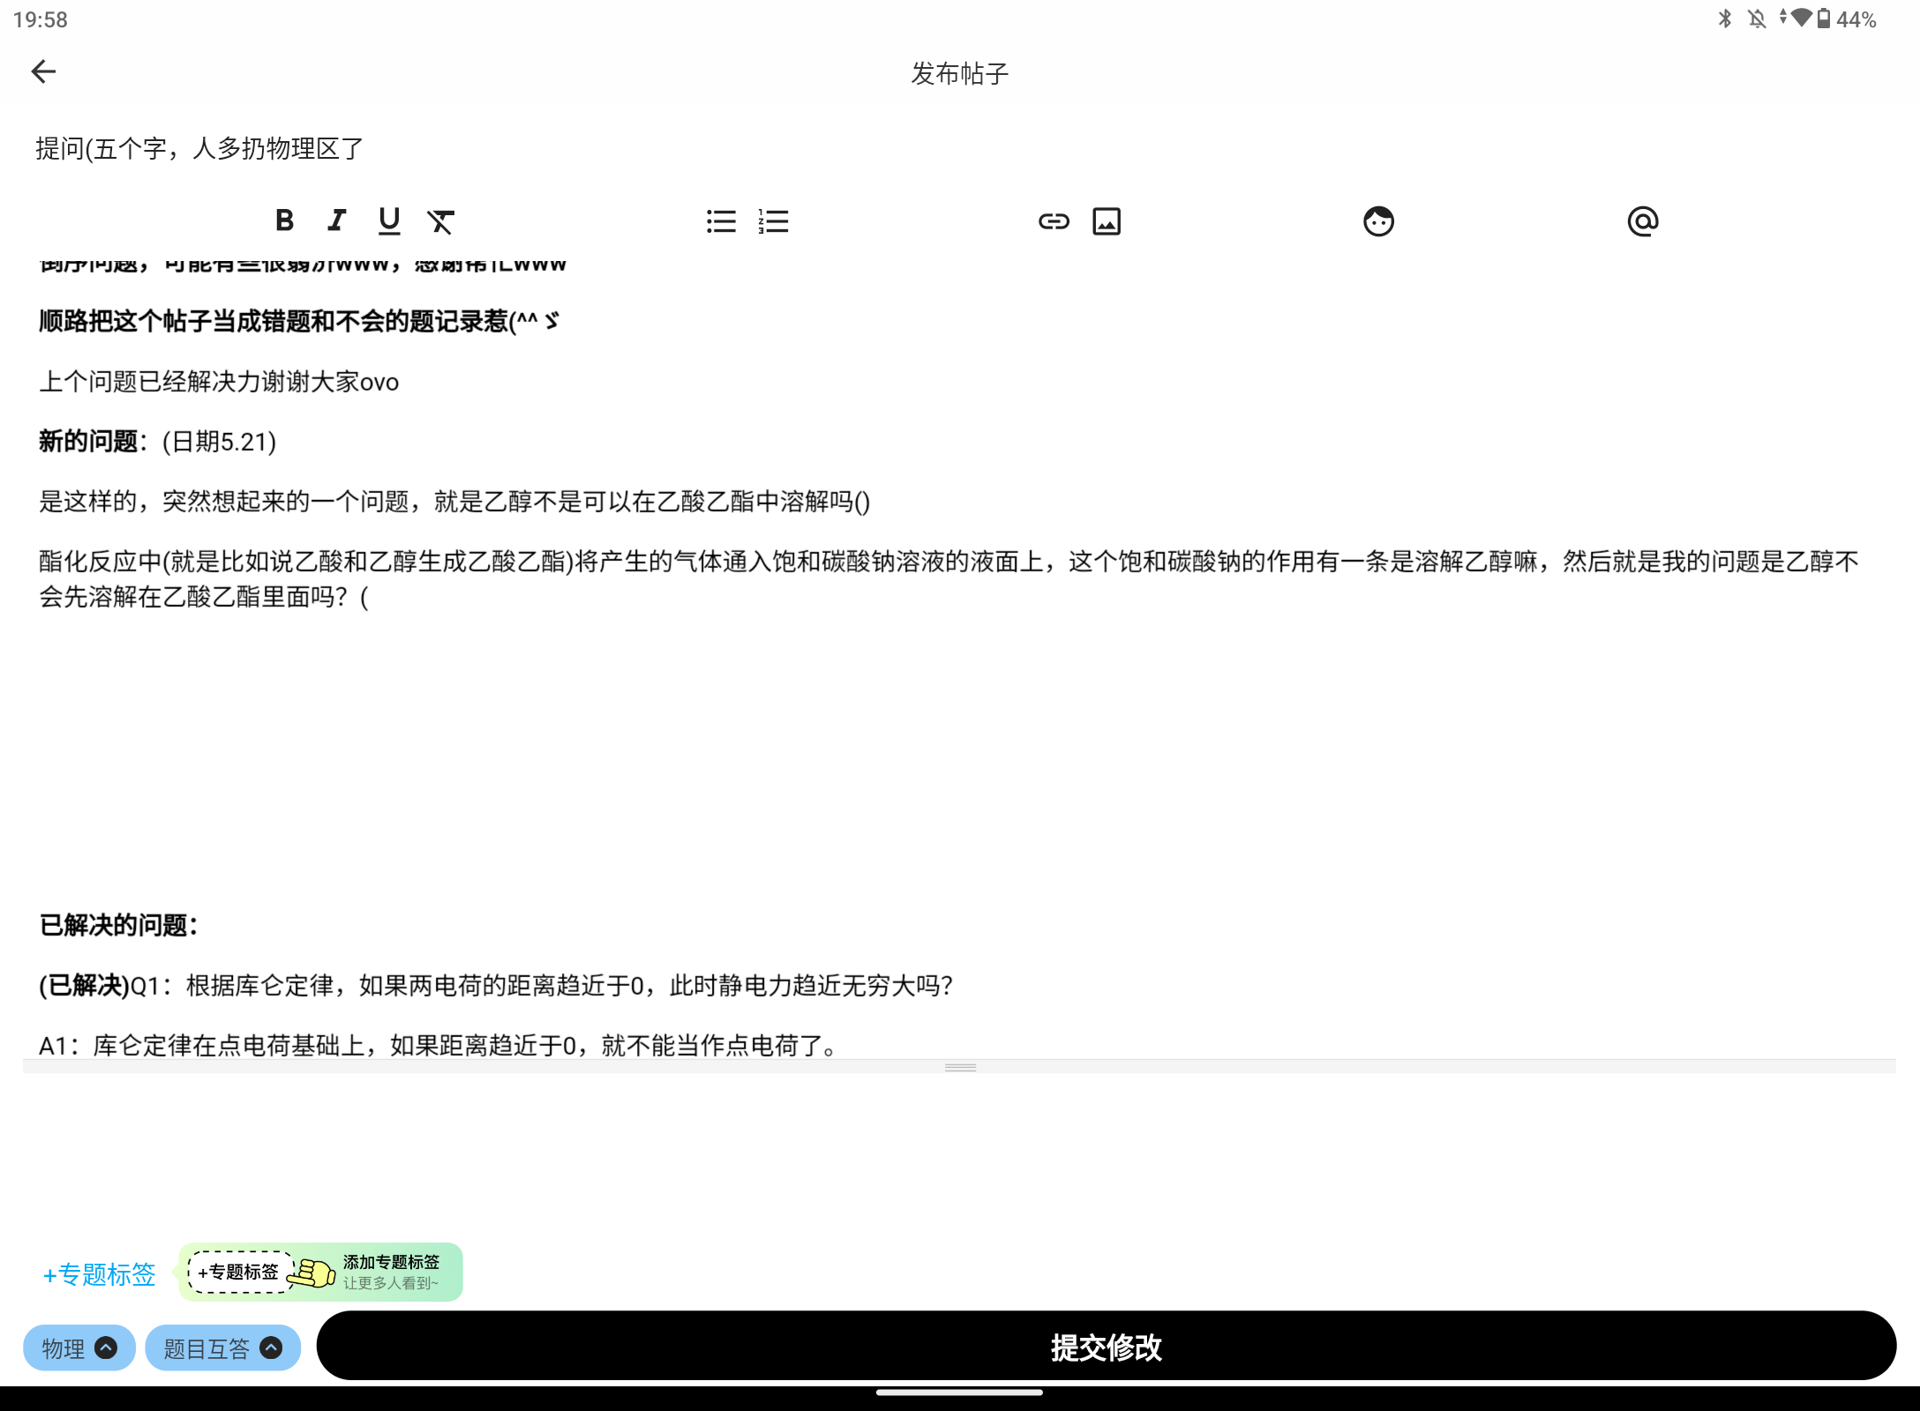This screenshot has width=1920, height=1411.
Task: Insert an image into the post
Action: pyautogui.click(x=1106, y=221)
